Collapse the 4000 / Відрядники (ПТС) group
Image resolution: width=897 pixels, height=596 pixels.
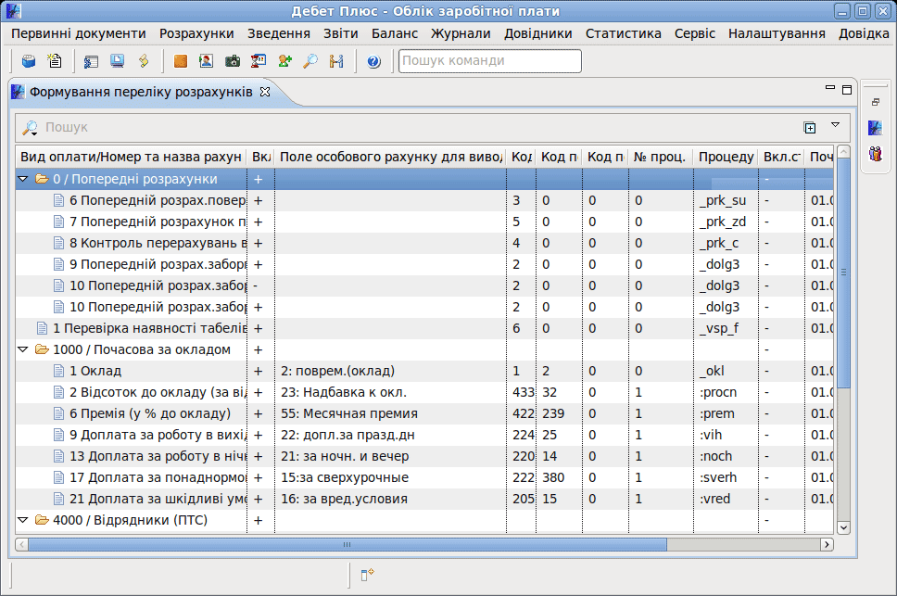click(x=23, y=520)
